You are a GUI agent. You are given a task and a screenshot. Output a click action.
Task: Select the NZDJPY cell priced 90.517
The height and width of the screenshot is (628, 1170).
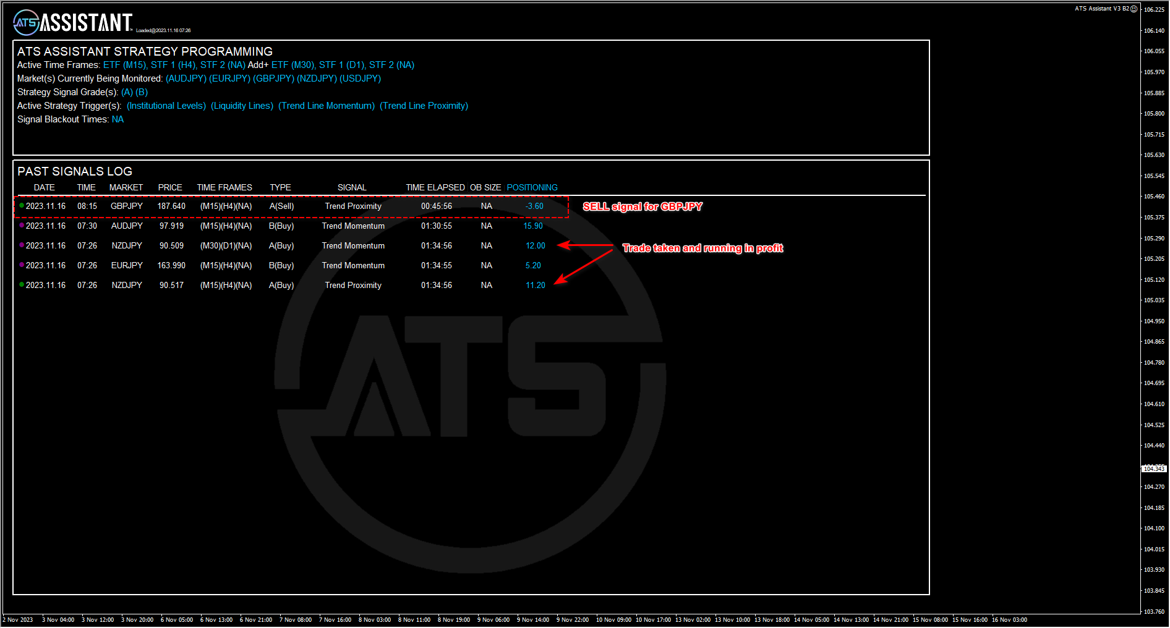(127, 285)
